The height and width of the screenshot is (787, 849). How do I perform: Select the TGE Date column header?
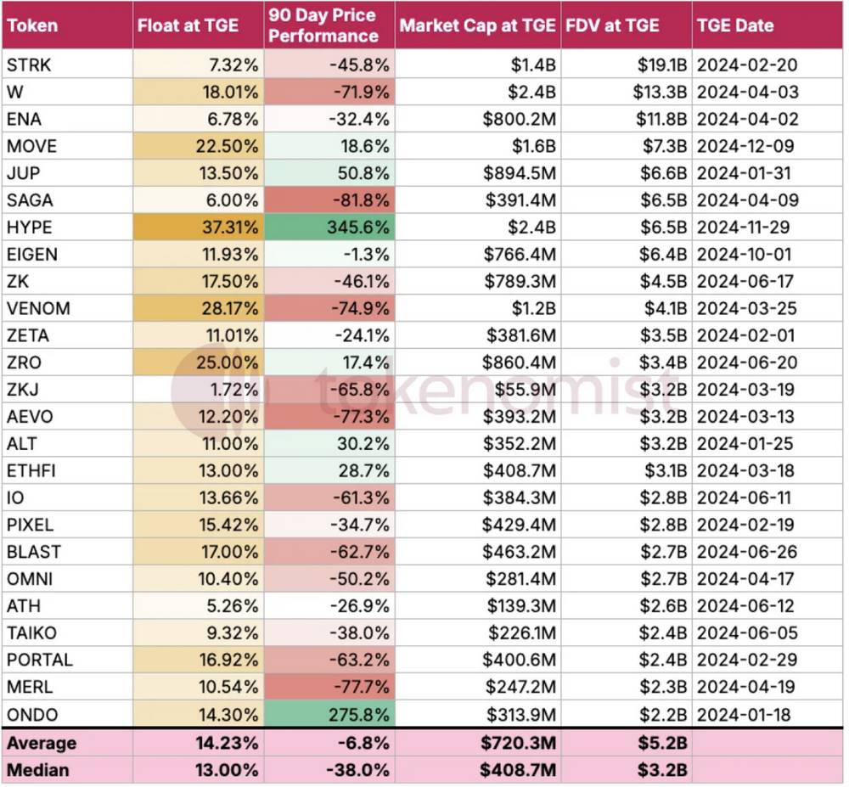(x=735, y=25)
